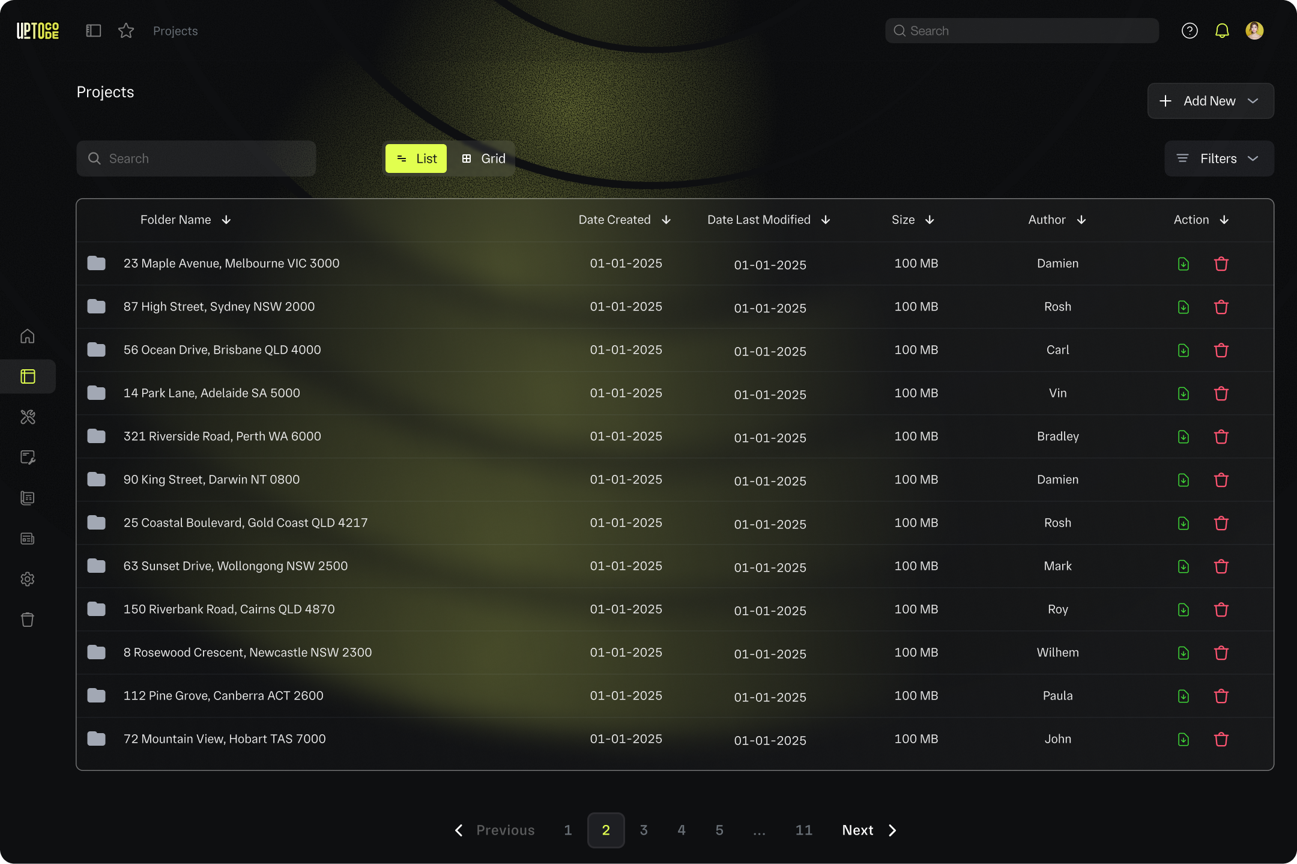
Task: Delete 23 Maple Avenue folder
Action: pyautogui.click(x=1221, y=264)
